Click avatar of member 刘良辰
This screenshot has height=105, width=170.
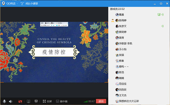coord(117,89)
